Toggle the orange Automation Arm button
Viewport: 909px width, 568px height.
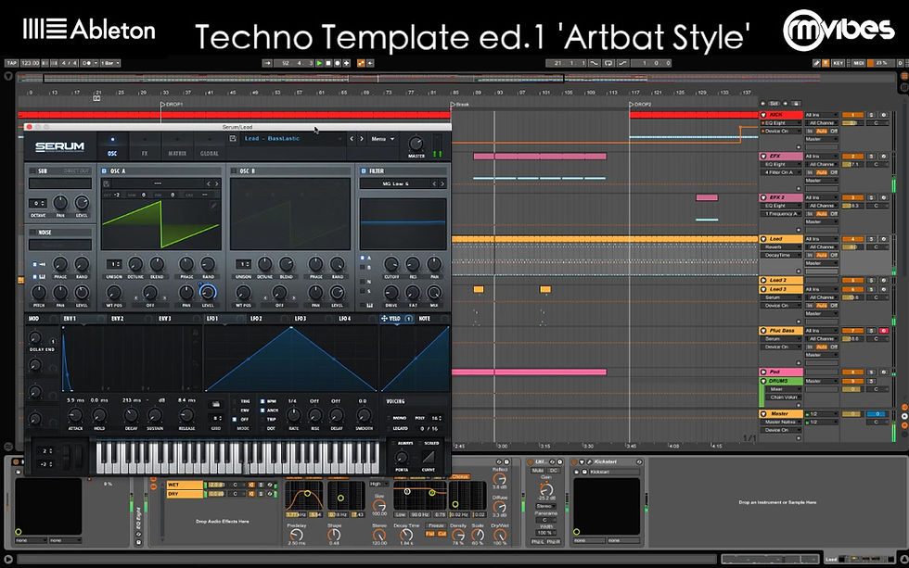(x=361, y=62)
